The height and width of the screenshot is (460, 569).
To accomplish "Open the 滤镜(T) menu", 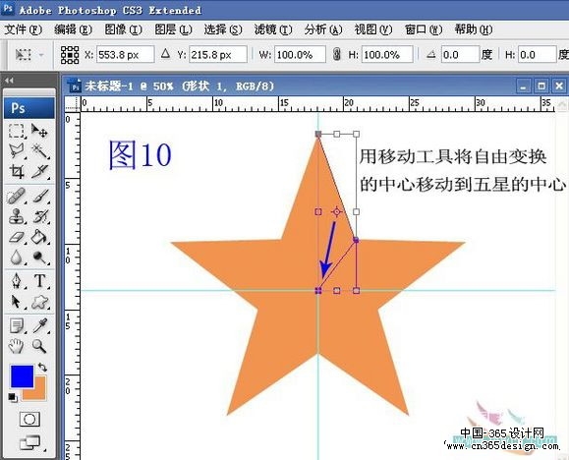I will 273,29.
